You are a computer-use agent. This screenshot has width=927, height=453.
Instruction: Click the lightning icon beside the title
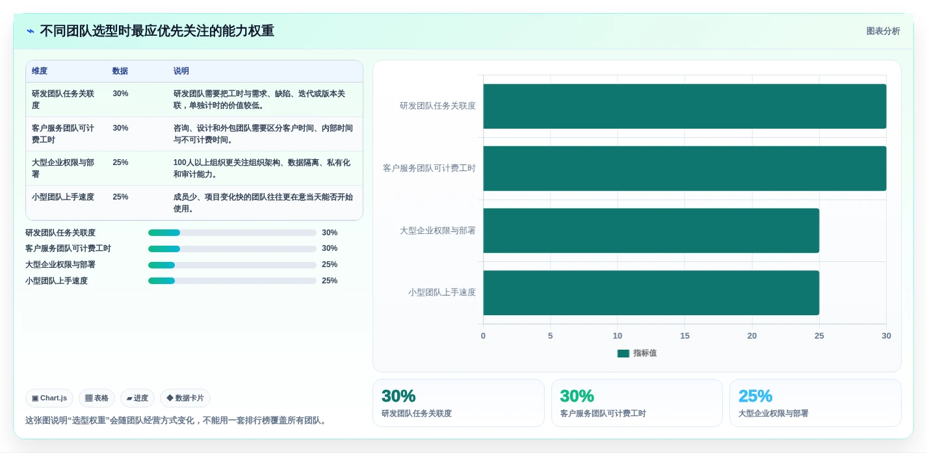point(31,31)
